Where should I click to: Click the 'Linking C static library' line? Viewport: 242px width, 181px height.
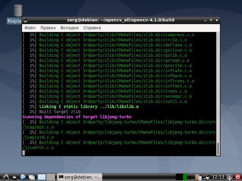pos(80,106)
